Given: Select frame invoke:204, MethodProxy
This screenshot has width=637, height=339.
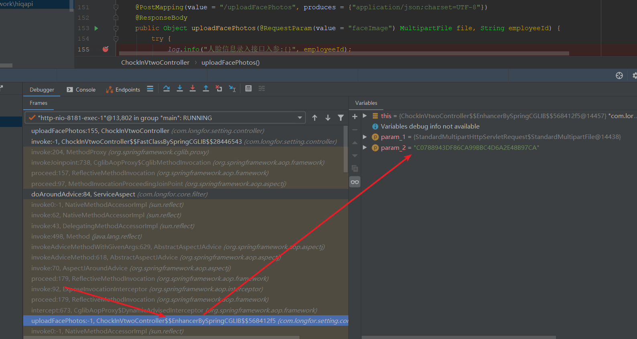Looking at the screenshot, I should 183,152.
